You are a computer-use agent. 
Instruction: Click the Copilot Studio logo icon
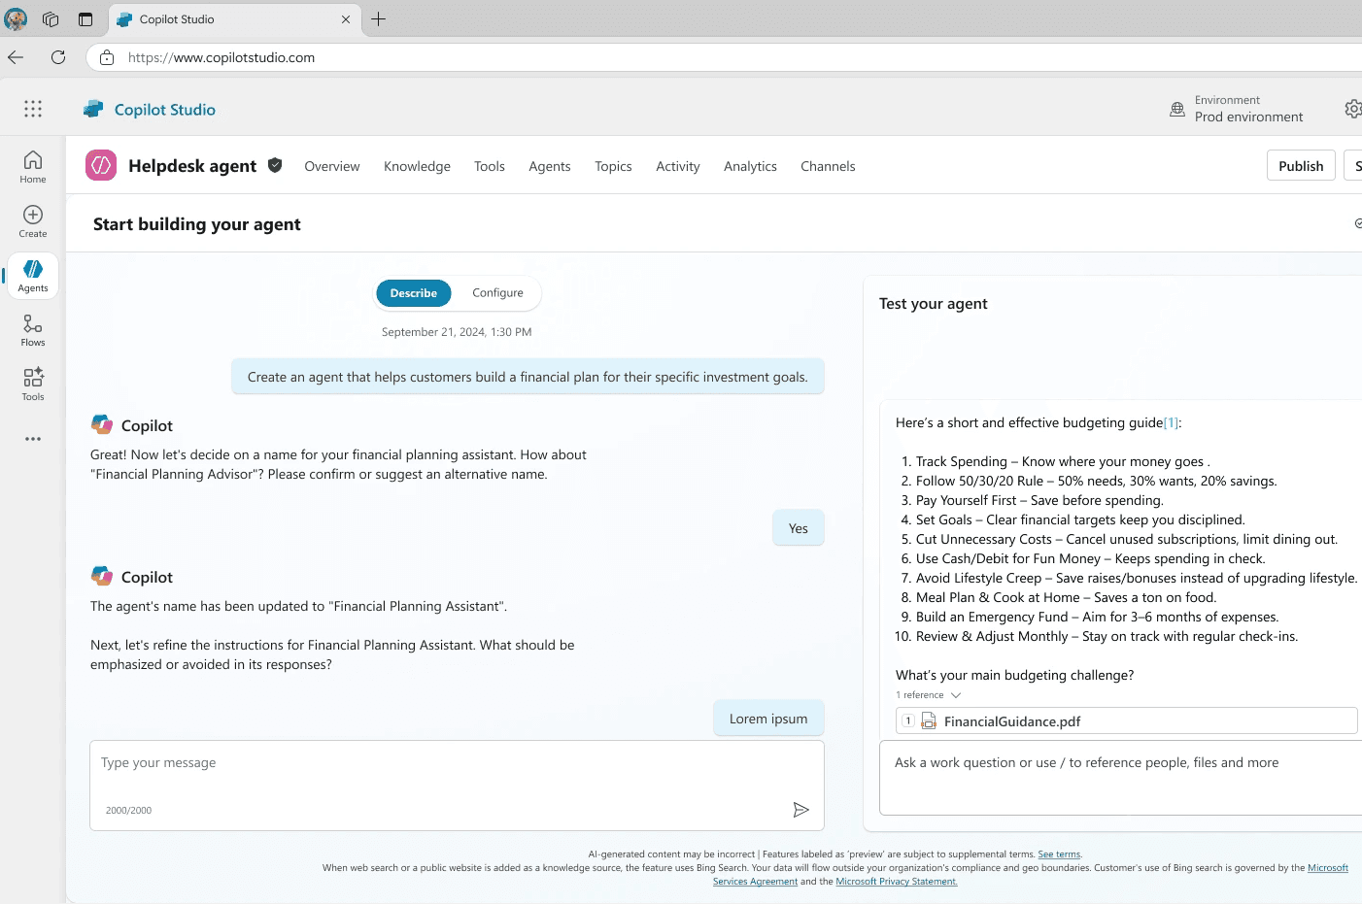(93, 109)
